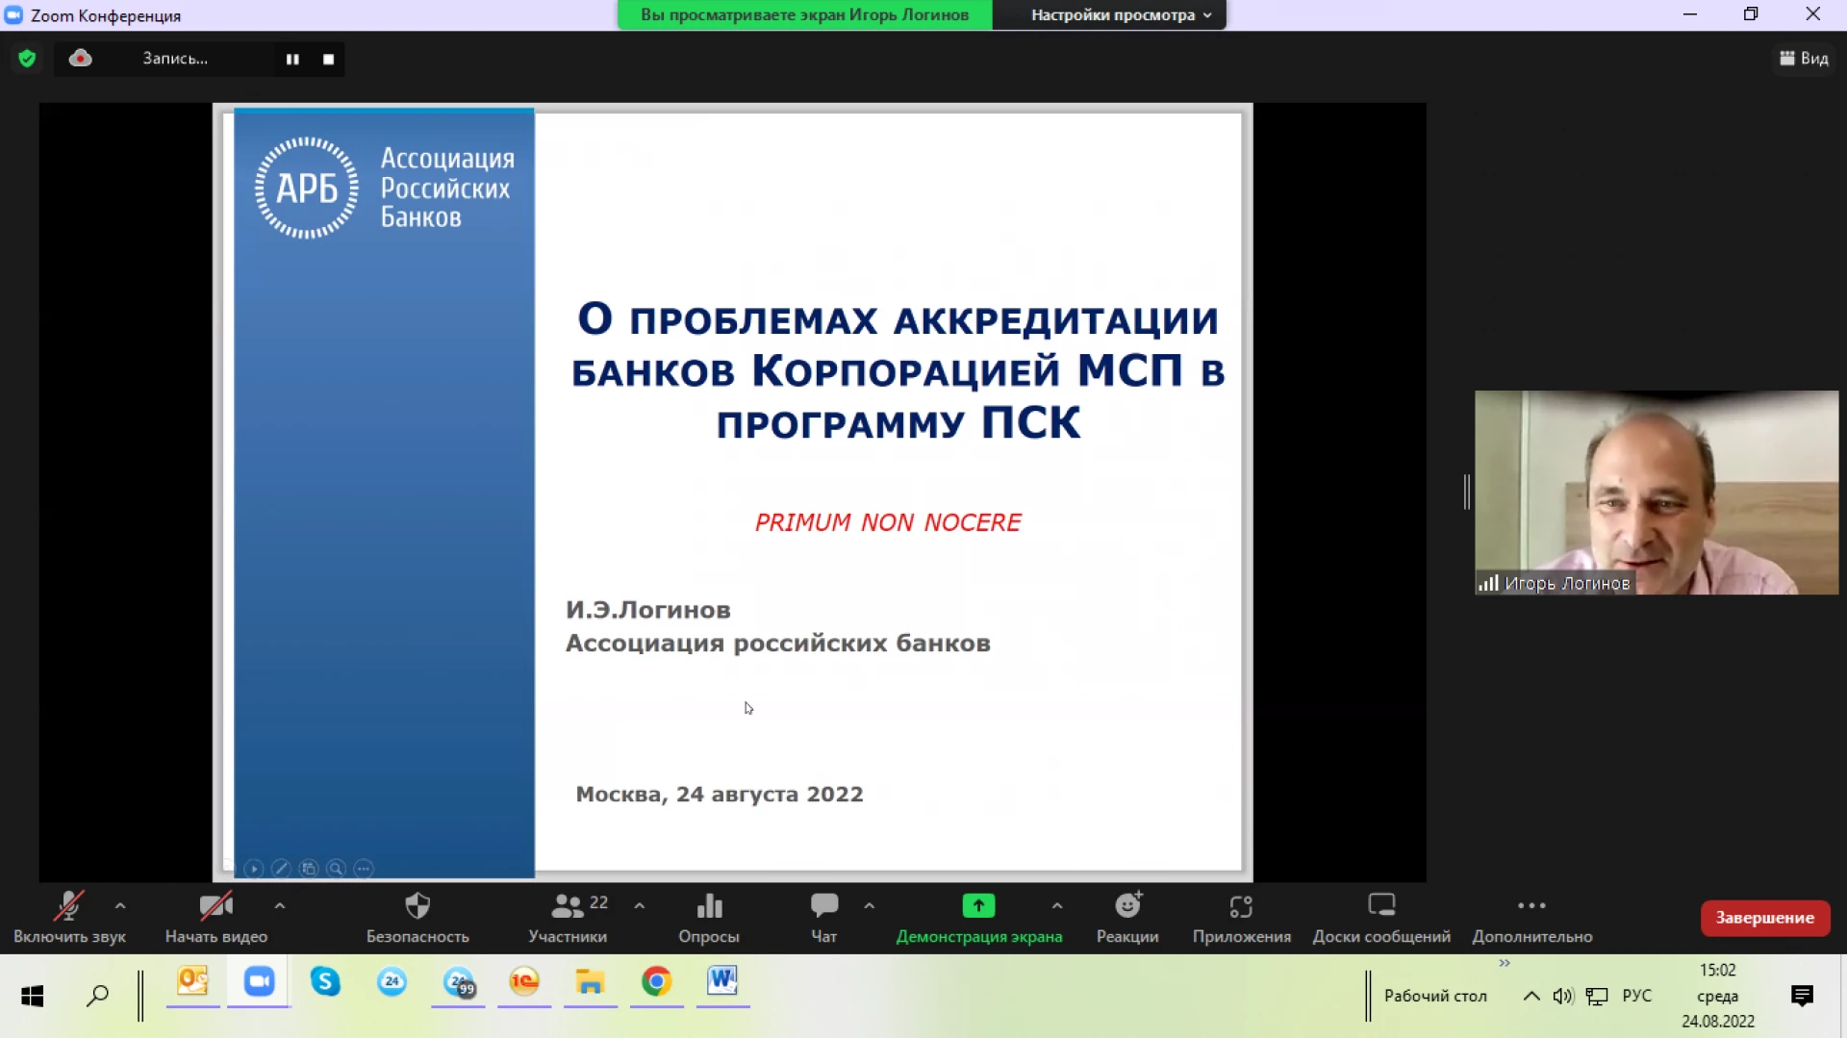Image resolution: width=1847 pixels, height=1038 pixels.
Task: Open the round blue 24 taskbar app
Action: (x=392, y=982)
